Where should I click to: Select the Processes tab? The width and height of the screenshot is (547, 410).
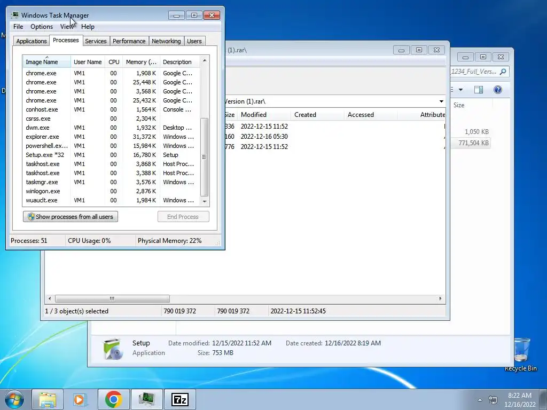[66, 41]
